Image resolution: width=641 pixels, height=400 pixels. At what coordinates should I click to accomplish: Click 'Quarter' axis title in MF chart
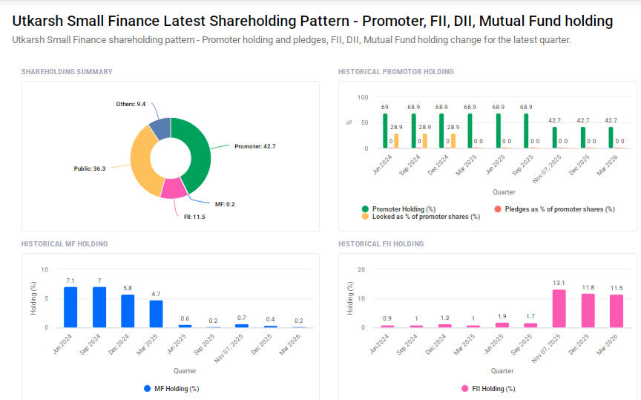[x=185, y=371]
